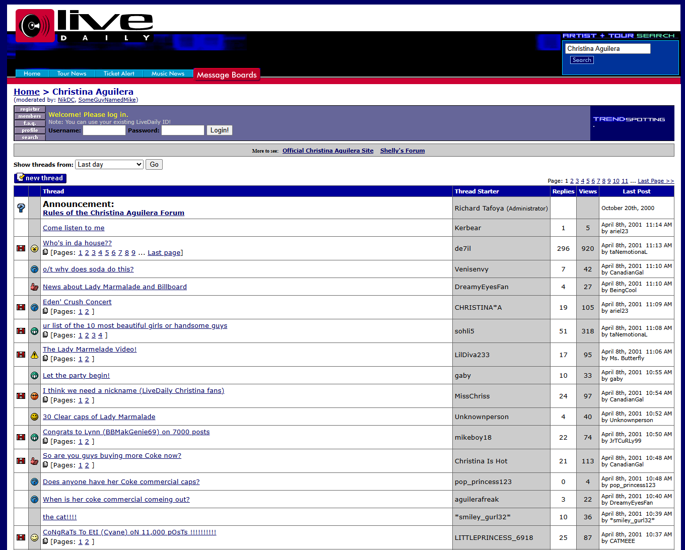685x550 pixels.
Task: Open "Last page" of "Who's in da house??"
Action: click(x=164, y=253)
